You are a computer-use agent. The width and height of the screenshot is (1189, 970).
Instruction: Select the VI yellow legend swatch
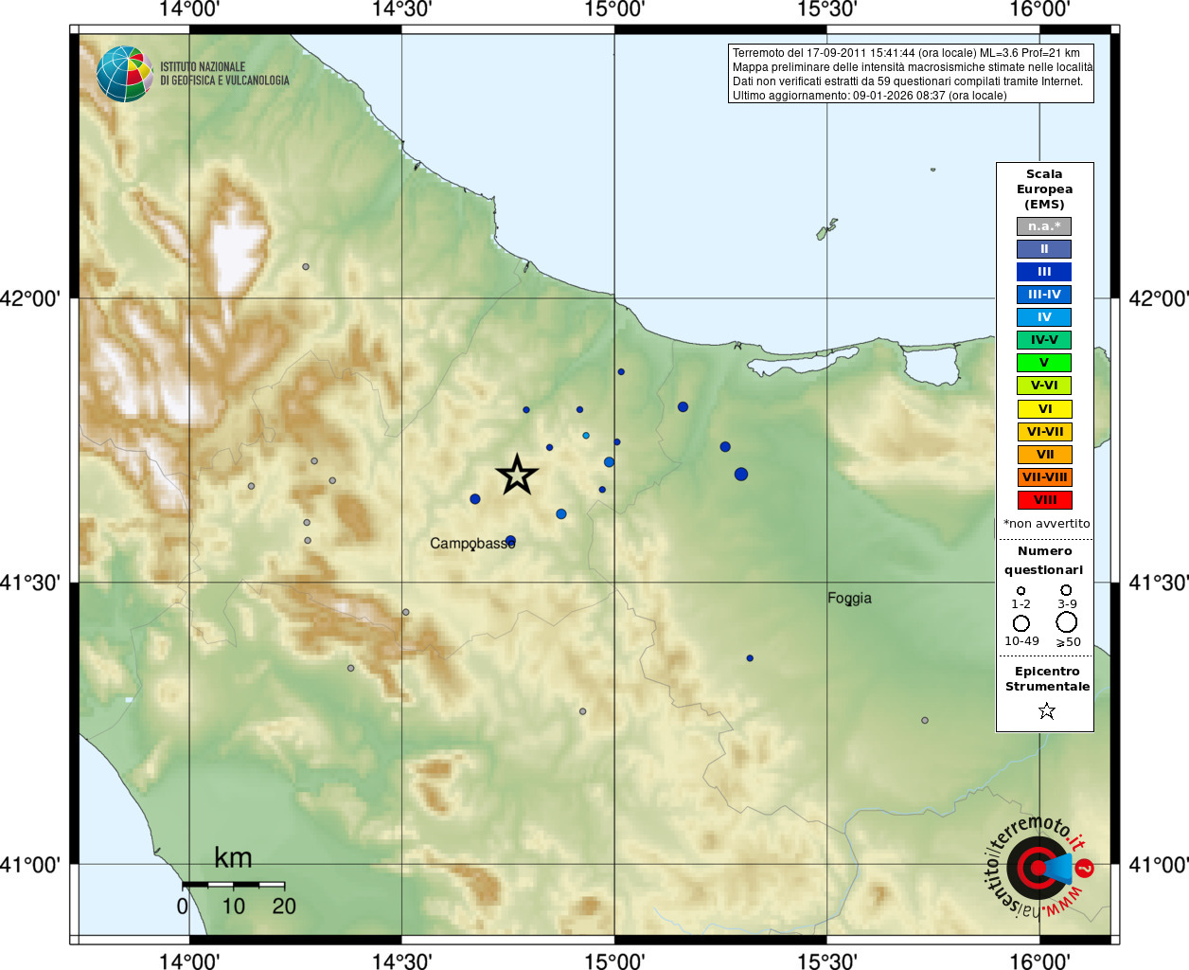point(1044,409)
